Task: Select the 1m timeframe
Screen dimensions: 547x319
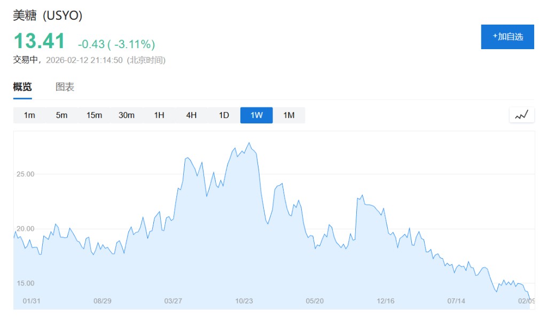Action: (x=29, y=115)
